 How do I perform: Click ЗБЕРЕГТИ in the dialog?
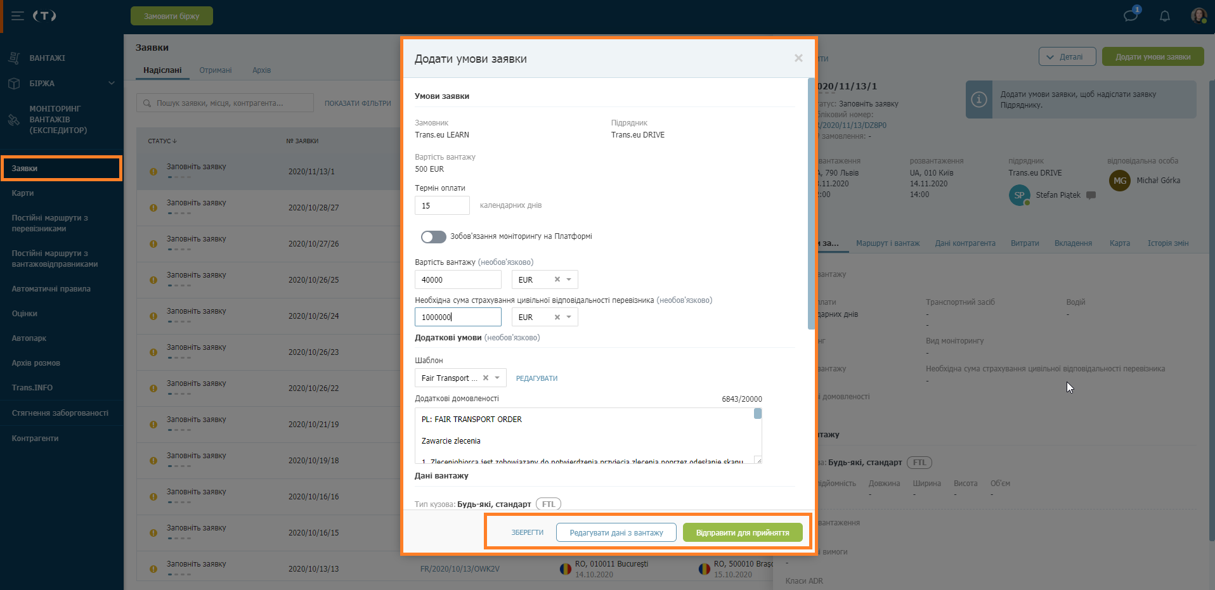coord(528,532)
